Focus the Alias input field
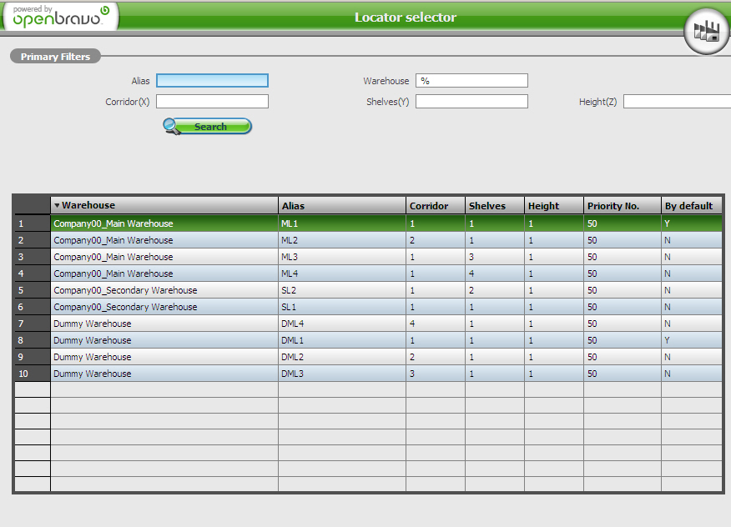This screenshot has width=731, height=527. pyautogui.click(x=212, y=81)
